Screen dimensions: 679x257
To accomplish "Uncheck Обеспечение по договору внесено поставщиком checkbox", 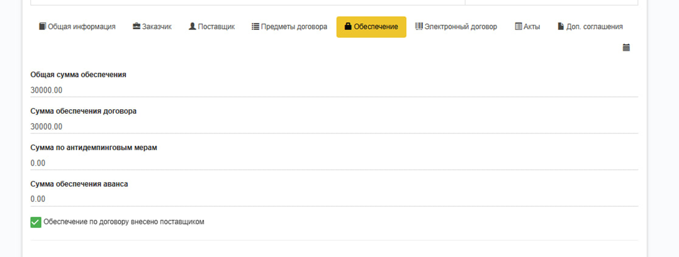I will coord(36,222).
